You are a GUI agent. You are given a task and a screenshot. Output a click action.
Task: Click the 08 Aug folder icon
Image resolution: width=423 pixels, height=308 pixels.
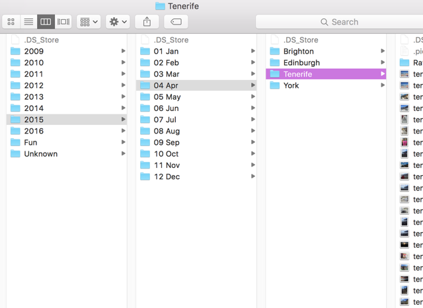pos(145,131)
